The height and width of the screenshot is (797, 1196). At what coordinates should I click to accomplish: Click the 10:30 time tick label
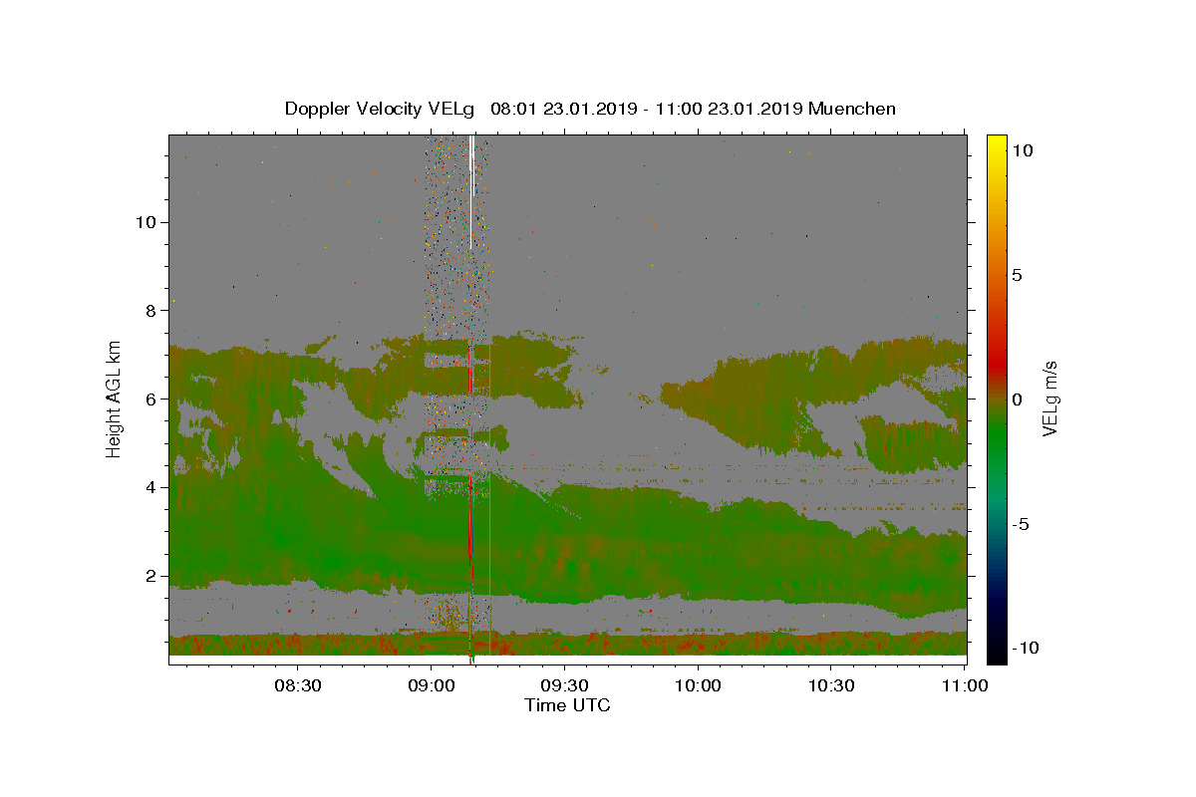coord(832,685)
